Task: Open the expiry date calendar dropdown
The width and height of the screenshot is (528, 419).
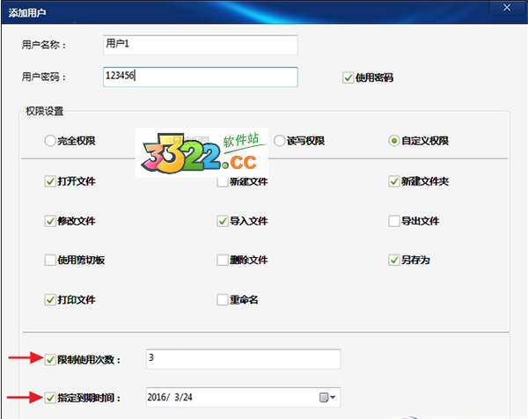Action: pyautogui.click(x=327, y=398)
